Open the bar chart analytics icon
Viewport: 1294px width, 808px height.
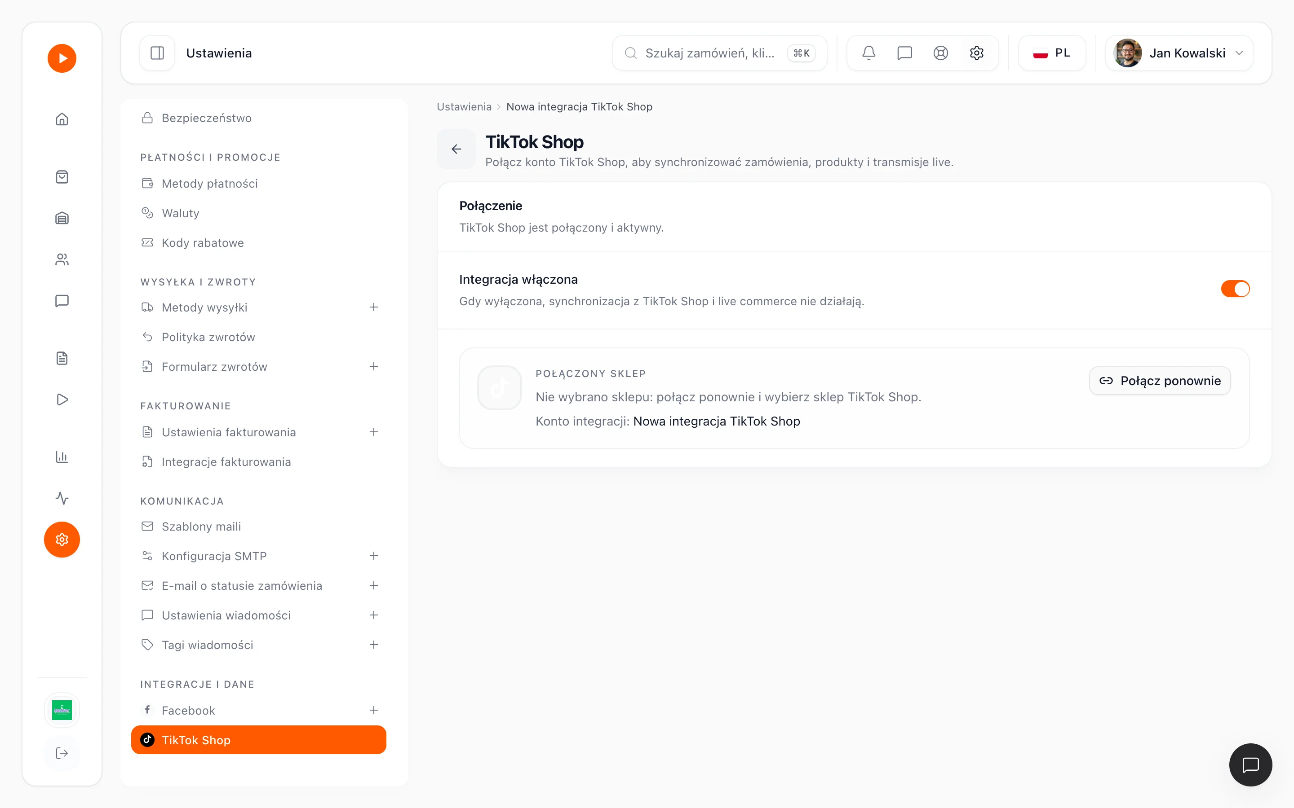tap(62, 457)
